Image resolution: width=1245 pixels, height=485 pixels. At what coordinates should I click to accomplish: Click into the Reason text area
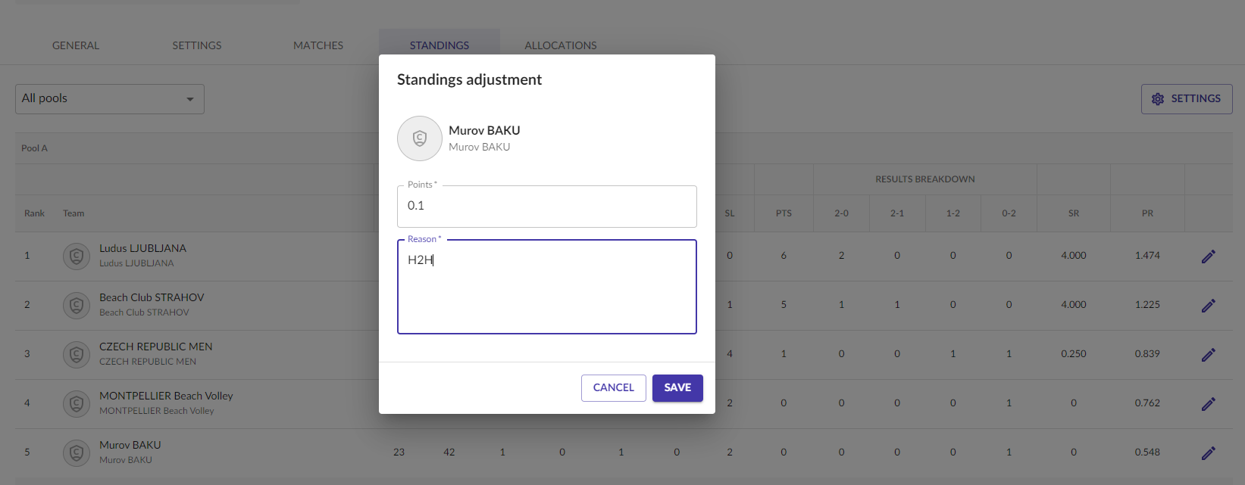(547, 287)
